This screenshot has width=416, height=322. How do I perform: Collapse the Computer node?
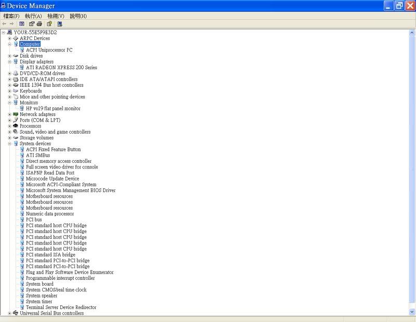click(x=9, y=44)
